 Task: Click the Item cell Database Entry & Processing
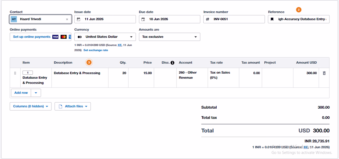(36, 78)
